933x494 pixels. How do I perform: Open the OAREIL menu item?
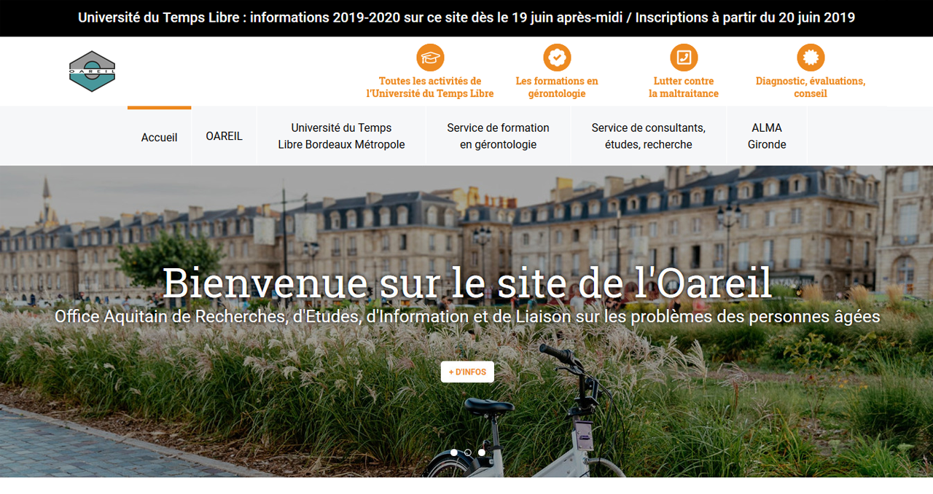tap(225, 136)
